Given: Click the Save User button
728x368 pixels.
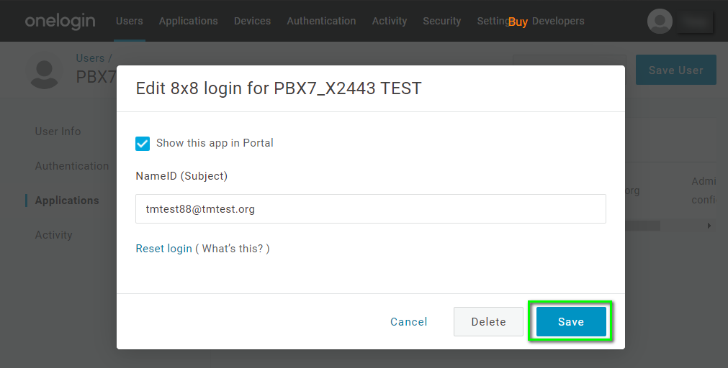Looking at the screenshot, I should coord(676,70).
